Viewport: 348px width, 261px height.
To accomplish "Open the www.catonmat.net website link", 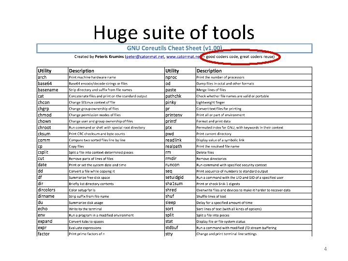I will click(183, 57).
